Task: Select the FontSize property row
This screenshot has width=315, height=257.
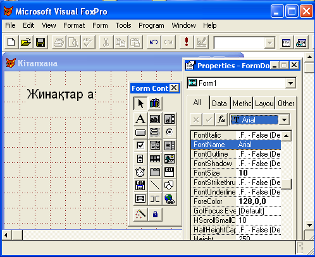Action: 236,173
